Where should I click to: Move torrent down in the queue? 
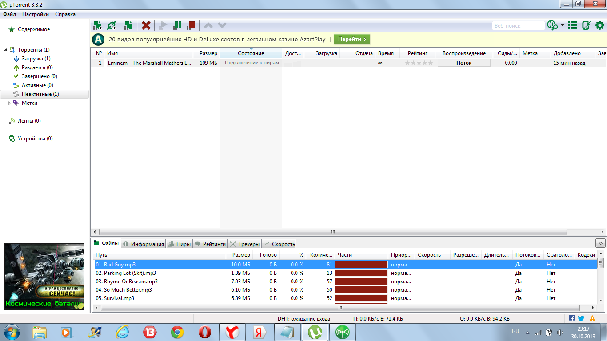tap(222, 25)
